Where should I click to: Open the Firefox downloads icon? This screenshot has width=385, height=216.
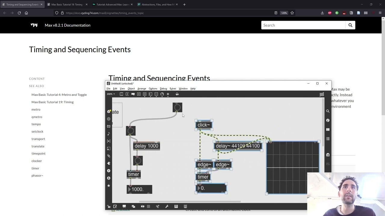click(322, 13)
